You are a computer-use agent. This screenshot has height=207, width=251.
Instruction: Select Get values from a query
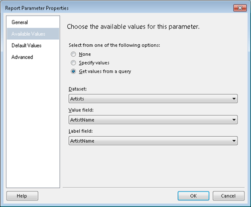(73, 71)
